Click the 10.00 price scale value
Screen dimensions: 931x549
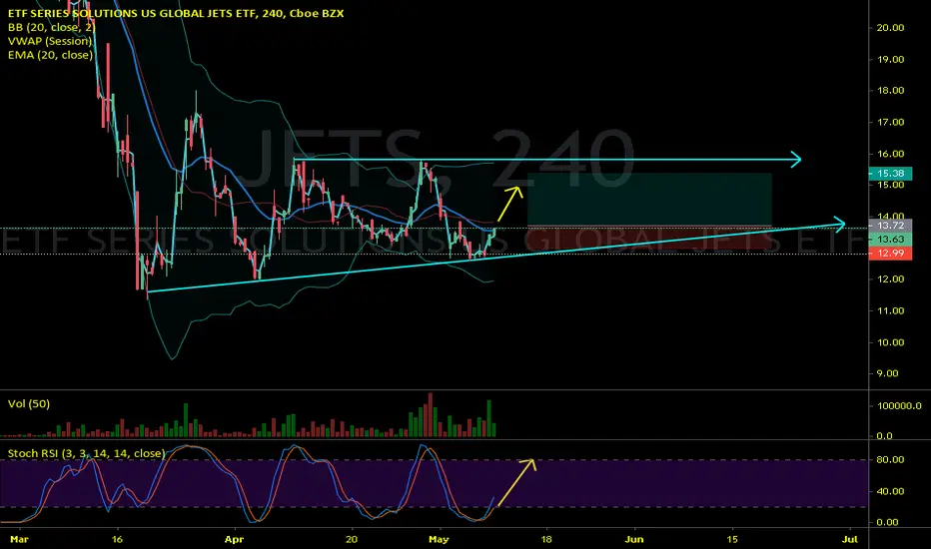point(891,342)
